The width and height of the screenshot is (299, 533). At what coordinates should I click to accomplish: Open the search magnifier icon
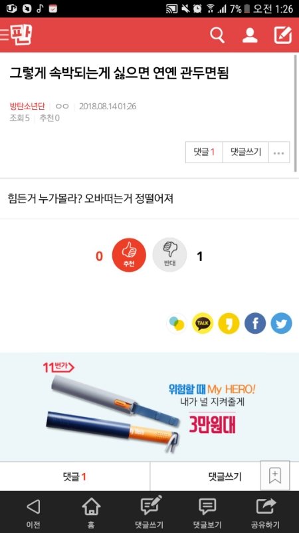217,35
